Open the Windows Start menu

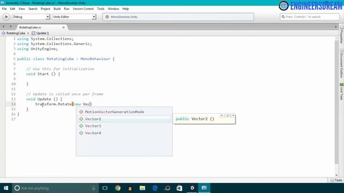tap(6, 188)
